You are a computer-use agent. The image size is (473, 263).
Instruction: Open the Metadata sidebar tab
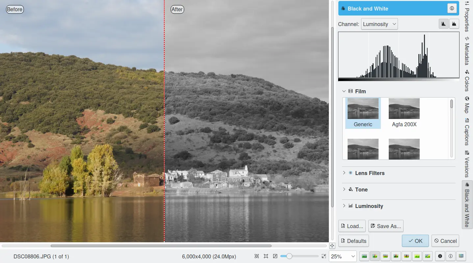point(467,51)
